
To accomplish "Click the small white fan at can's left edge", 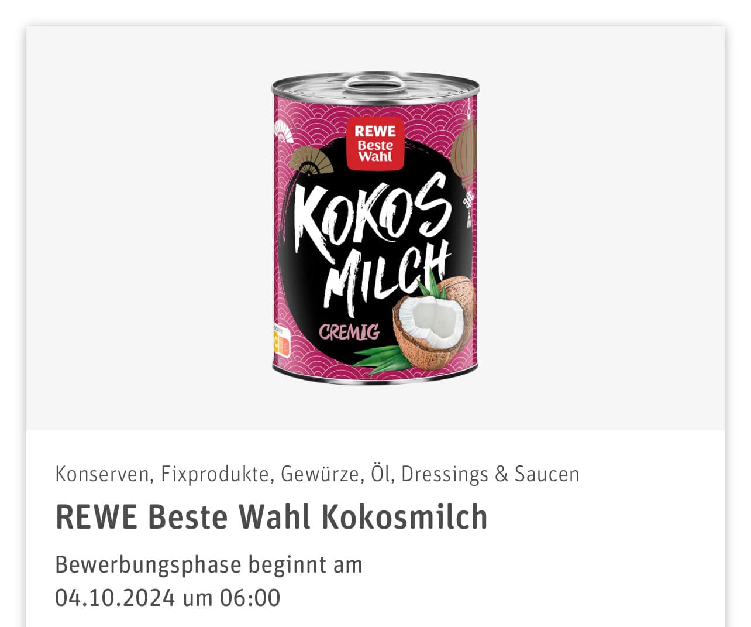I will [x=283, y=131].
